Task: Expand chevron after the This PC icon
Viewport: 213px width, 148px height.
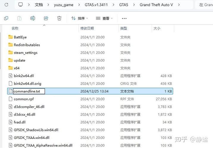Action: click(x=29, y=5)
